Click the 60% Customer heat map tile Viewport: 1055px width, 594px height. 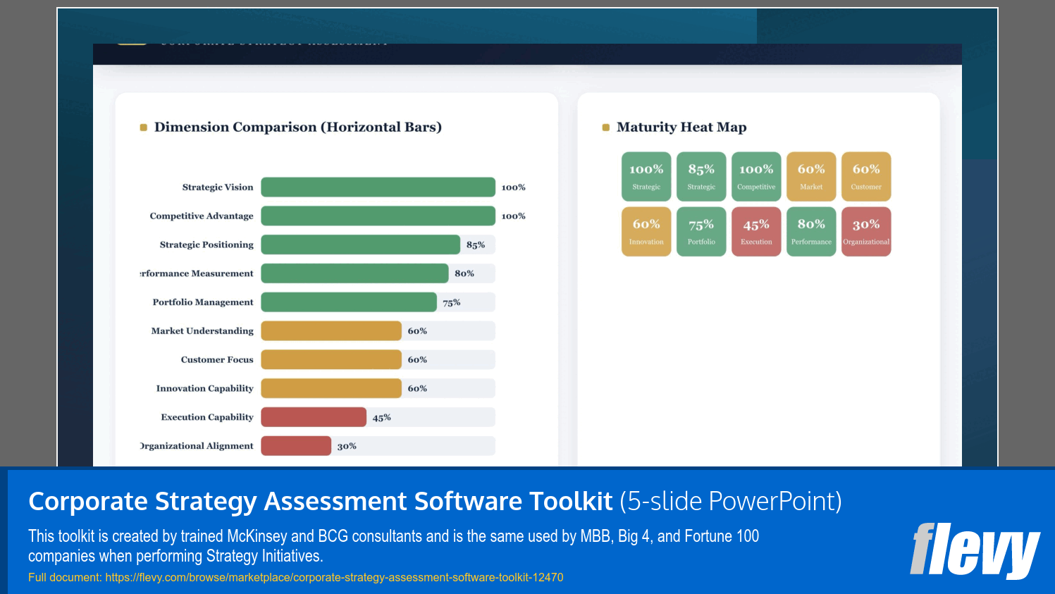click(866, 176)
